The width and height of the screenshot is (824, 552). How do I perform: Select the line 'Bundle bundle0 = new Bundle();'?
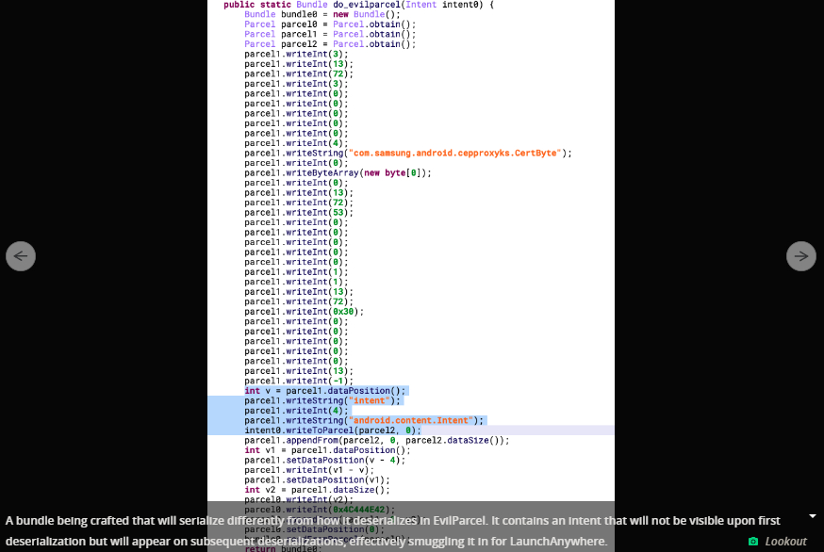(x=322, y=14)
